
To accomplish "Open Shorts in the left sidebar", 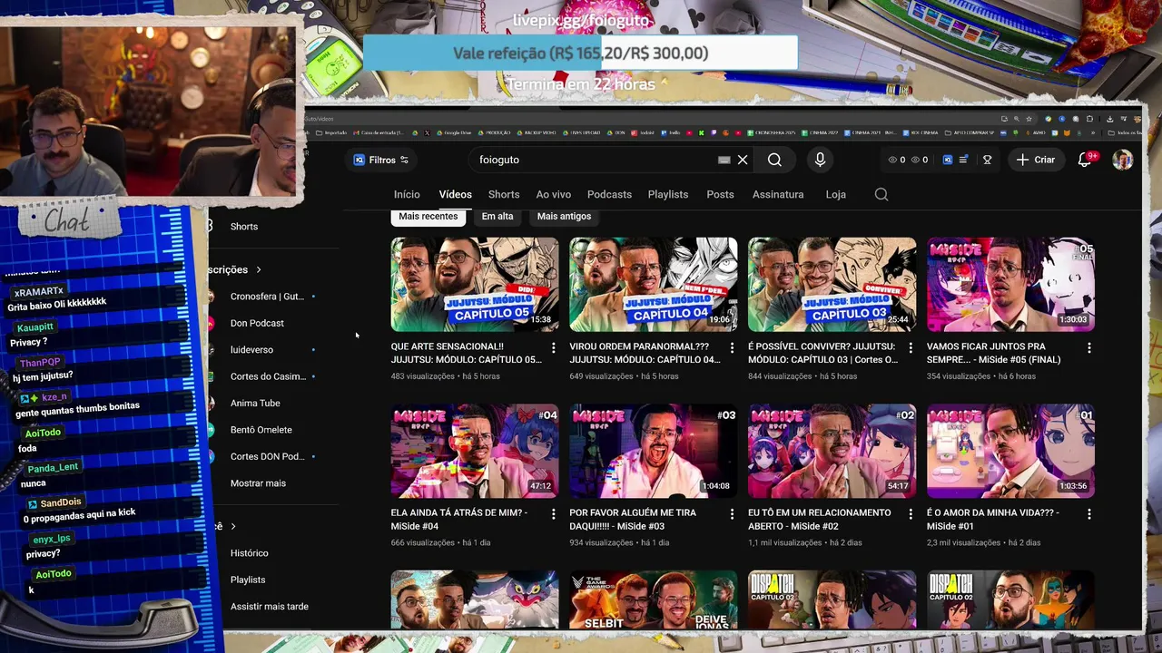I will [244, 227].
